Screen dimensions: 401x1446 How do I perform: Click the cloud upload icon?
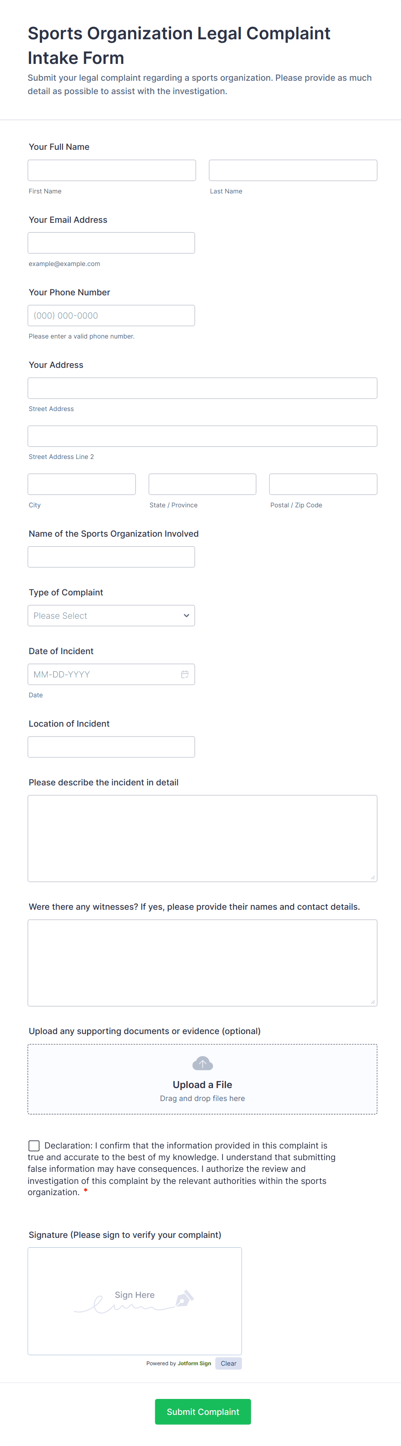pyautogui.click(x=203, y=1063)
